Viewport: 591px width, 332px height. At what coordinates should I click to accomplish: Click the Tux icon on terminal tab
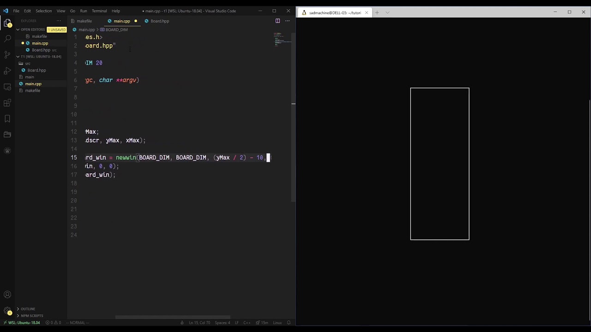click(x=304, y=13)
